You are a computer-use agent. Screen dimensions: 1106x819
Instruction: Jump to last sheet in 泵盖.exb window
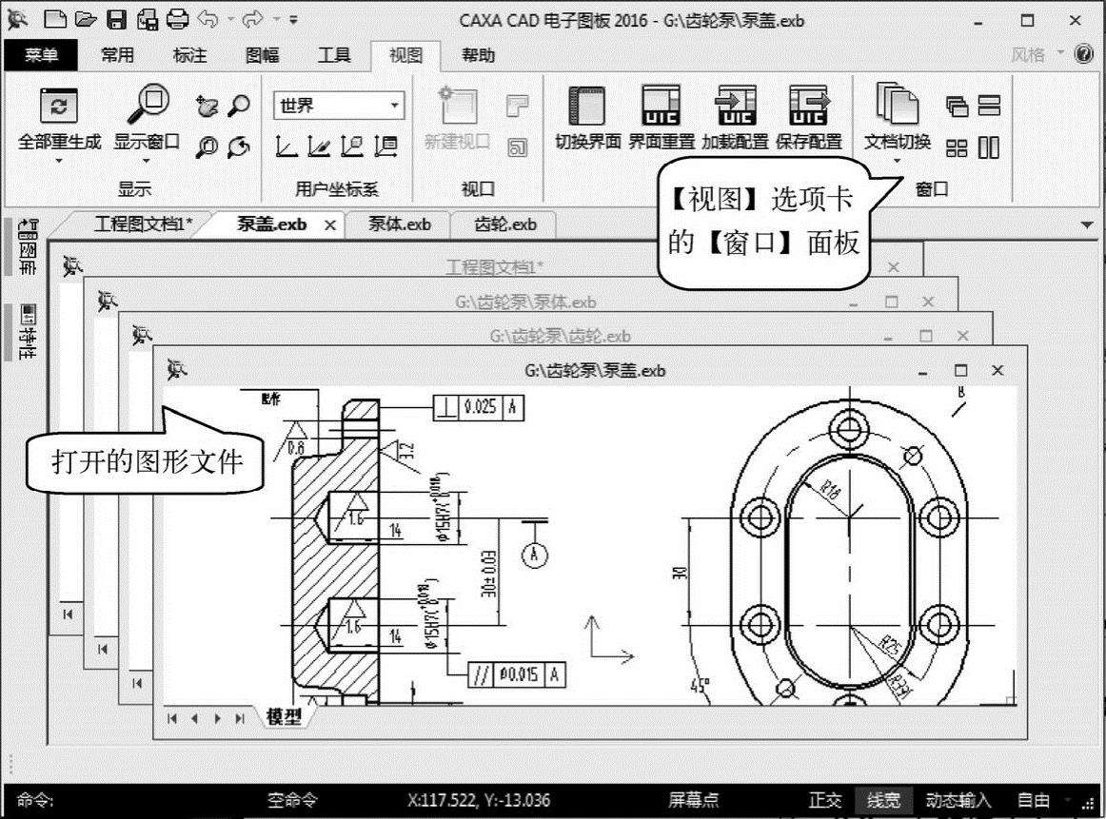point(240,718)
